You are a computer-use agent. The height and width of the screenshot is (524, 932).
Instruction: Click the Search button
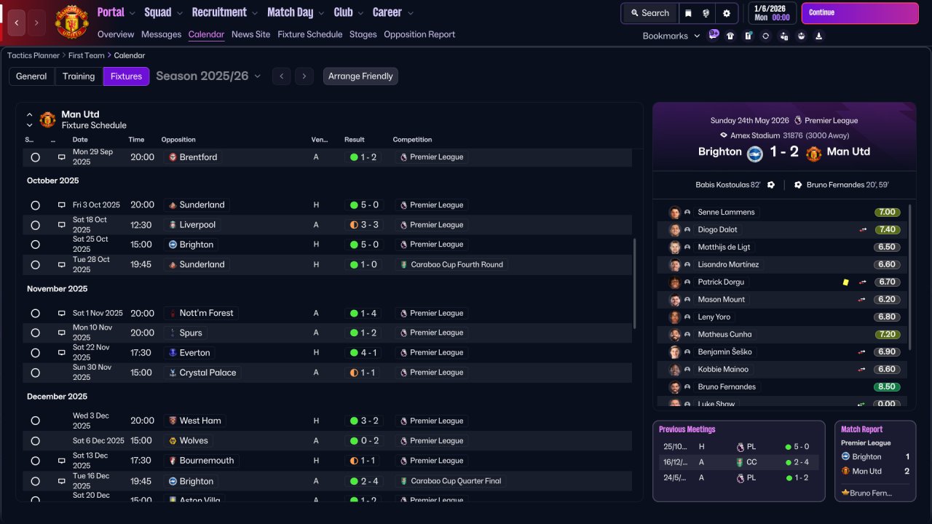pyautogui.click(x=649, y=13)
